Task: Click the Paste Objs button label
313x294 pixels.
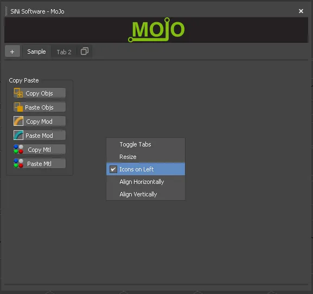Action: (39, 107)
